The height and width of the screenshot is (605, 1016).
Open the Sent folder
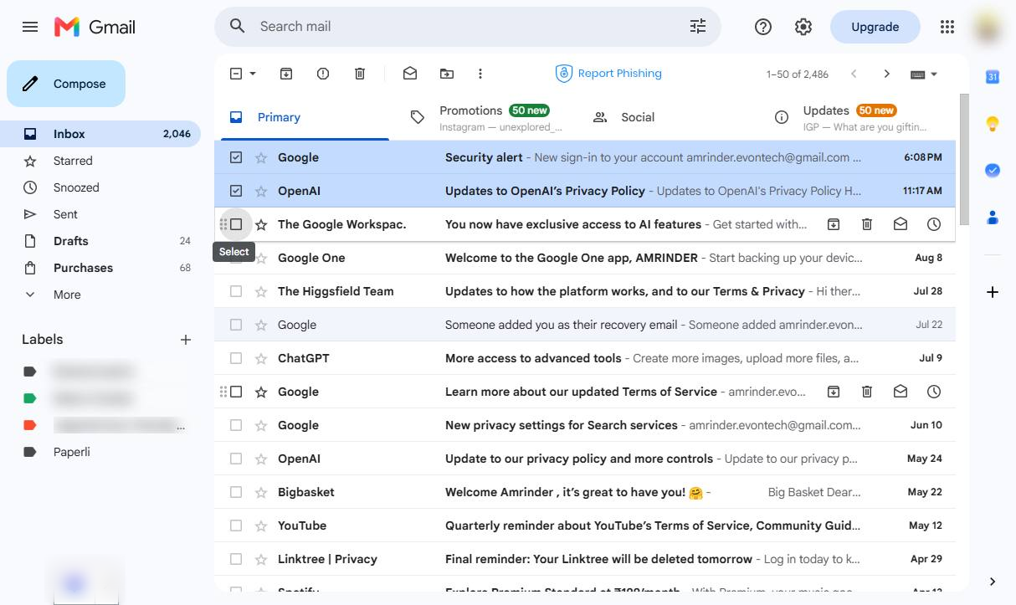[x=100, y=214]
